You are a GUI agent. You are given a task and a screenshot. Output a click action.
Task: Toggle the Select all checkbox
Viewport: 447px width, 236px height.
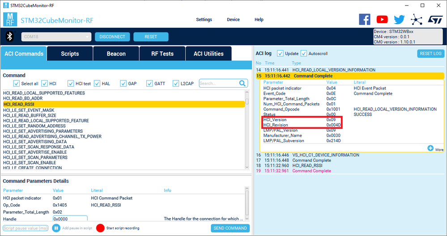click(16, 84)
